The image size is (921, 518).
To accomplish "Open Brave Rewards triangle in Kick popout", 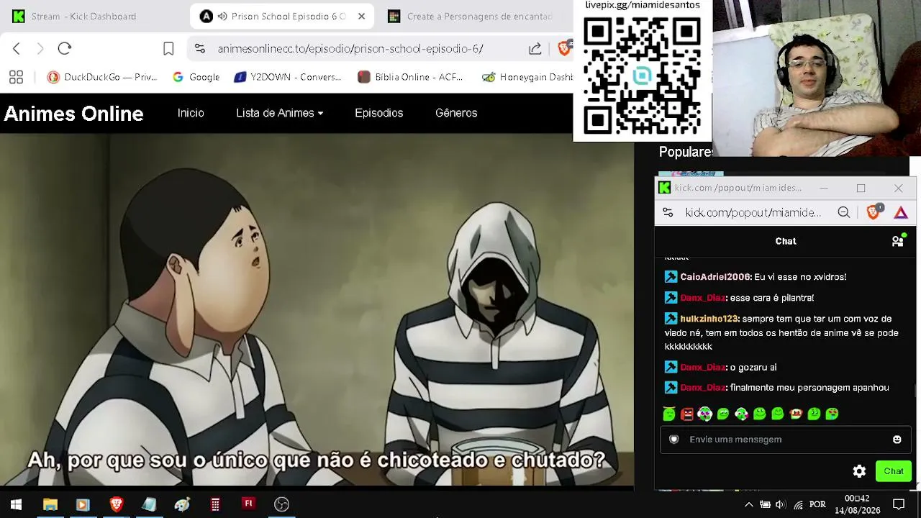I will point(901,212).
